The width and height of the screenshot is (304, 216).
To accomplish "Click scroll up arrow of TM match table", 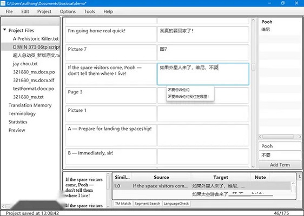I will (x=293, y=184).
